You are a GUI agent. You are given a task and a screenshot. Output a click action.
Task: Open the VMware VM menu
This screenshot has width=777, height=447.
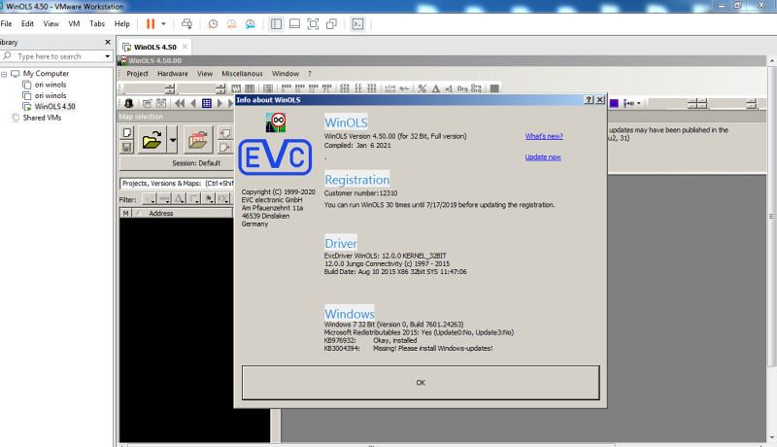point(74,23)
